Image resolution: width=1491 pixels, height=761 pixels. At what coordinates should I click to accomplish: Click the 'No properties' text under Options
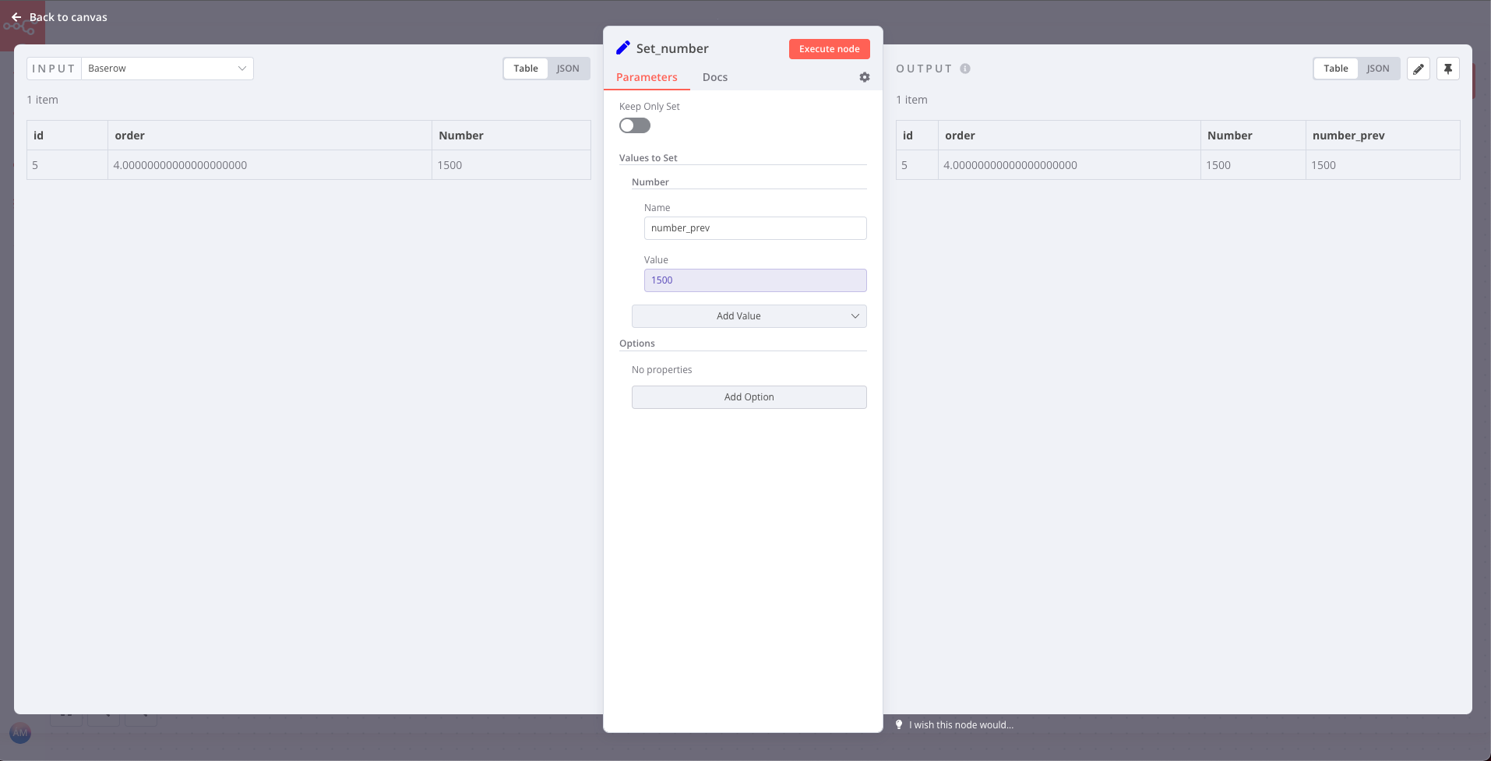[x=661, y=370]
